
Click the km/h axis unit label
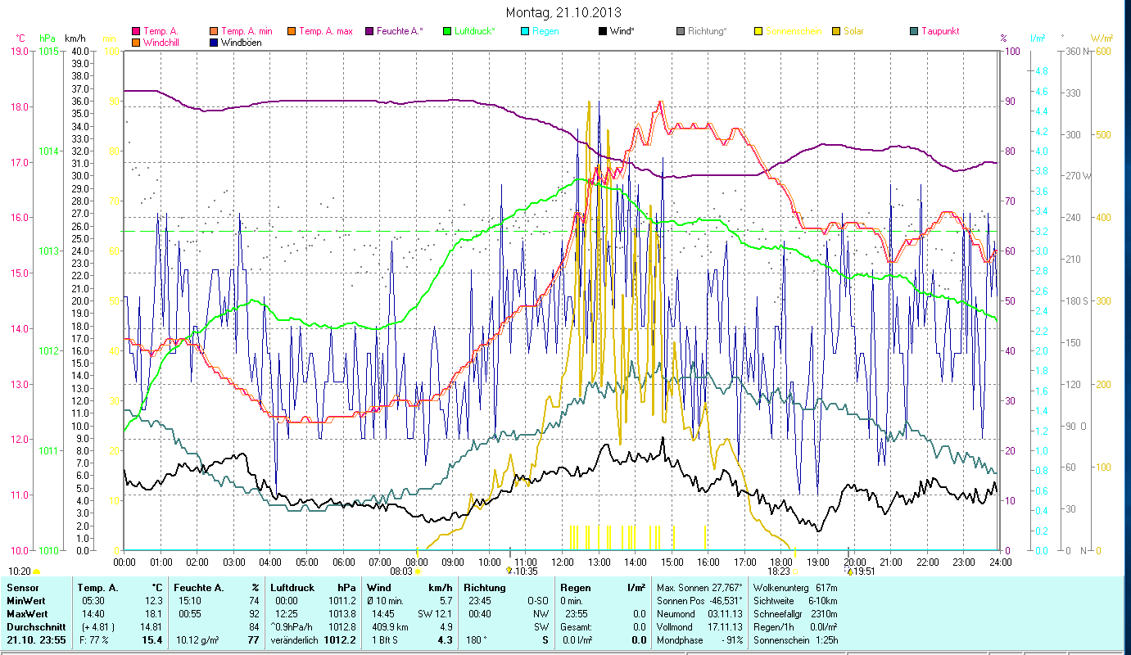click(75, 38)
